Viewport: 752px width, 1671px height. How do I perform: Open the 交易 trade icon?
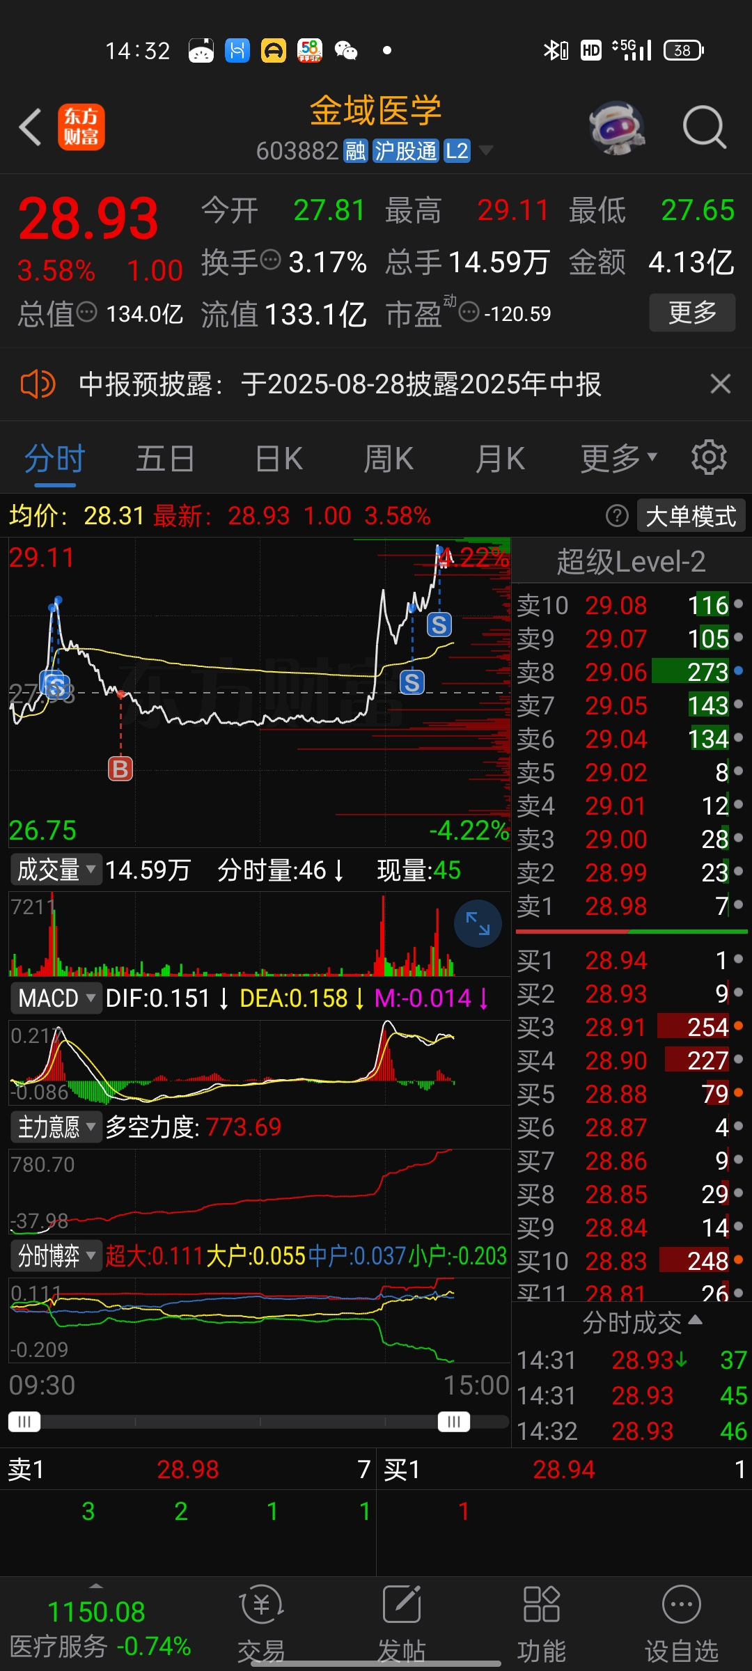pyautogui.click(x=261, y=1624)
